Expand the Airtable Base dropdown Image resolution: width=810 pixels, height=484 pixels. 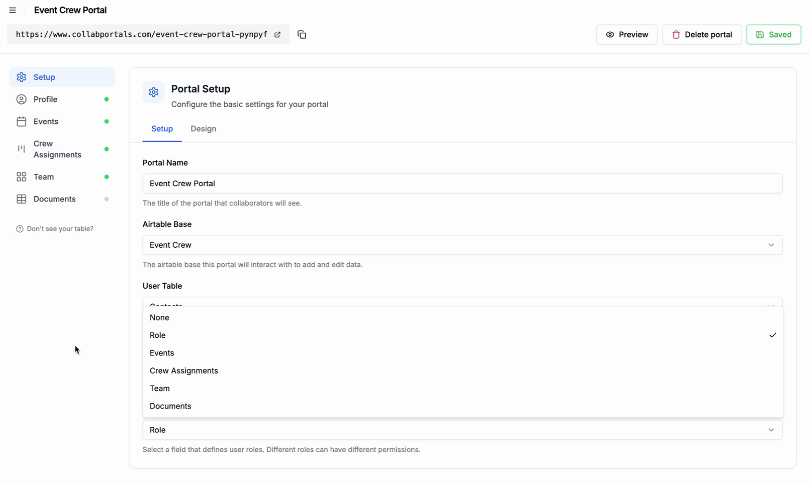point(462,245)
